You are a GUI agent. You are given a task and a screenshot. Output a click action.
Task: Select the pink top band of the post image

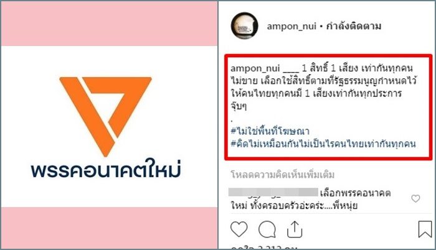(x=109, y=24)
